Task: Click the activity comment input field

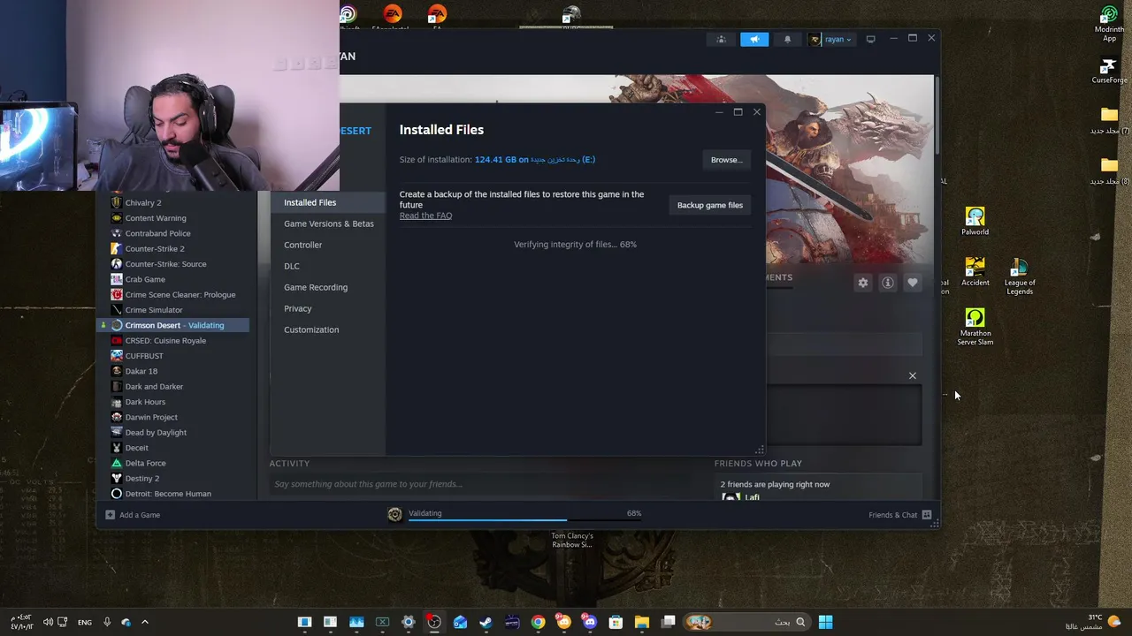Action: (482, 484)
